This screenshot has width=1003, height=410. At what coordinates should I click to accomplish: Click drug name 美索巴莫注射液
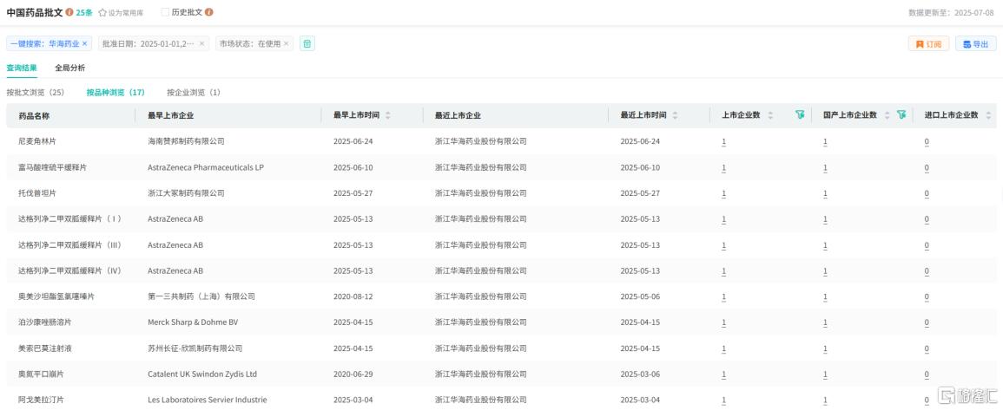[x=45, y=348]
